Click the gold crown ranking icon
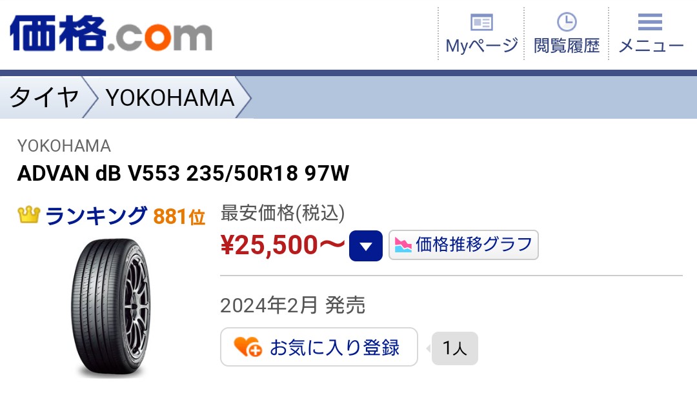Screen dimensions: 697x393 pos(29,216)
